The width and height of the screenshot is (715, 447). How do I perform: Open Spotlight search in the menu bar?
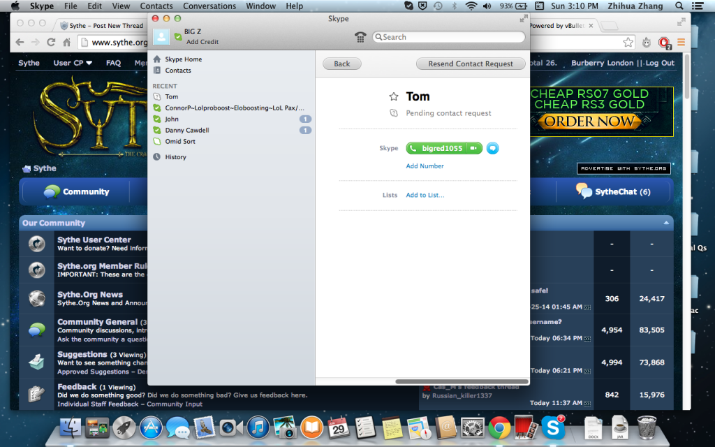click(x=679, y=6)
